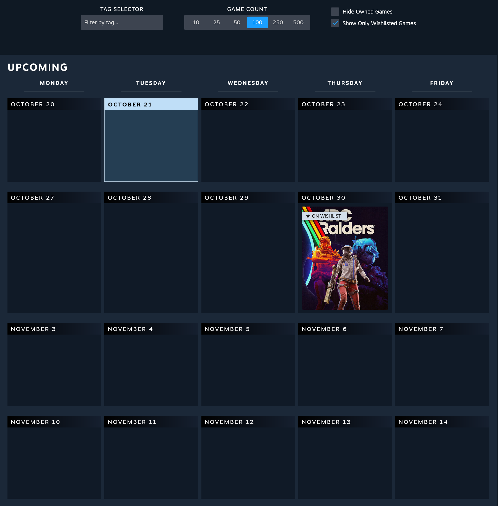This screenshot has height=506, width=498.
Task: Select the November 3 calendar cell
Action: coord(54,369)
